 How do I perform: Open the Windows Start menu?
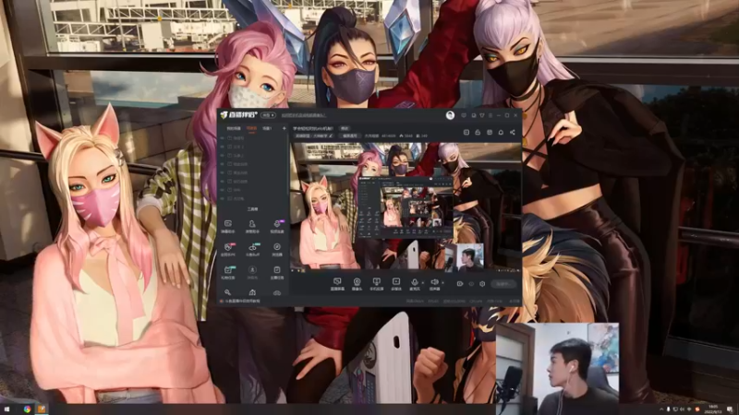6,409
